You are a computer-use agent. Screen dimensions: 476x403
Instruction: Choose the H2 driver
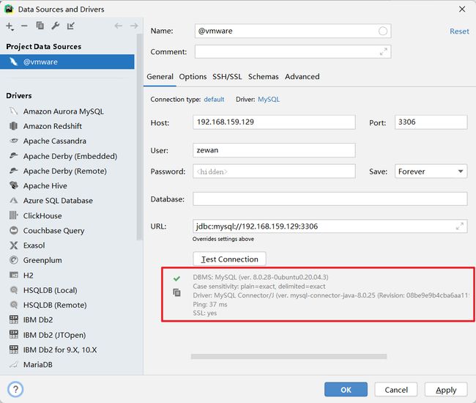28,276
